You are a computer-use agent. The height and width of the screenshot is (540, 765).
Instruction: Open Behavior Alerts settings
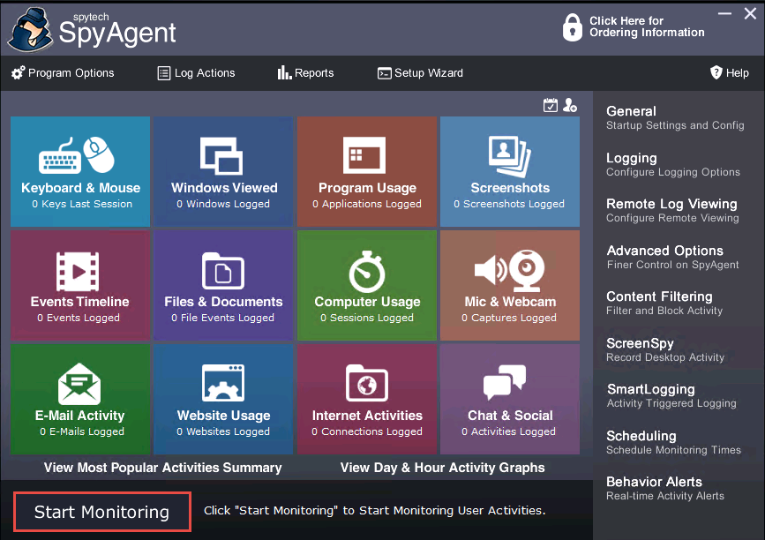point(665,488)
